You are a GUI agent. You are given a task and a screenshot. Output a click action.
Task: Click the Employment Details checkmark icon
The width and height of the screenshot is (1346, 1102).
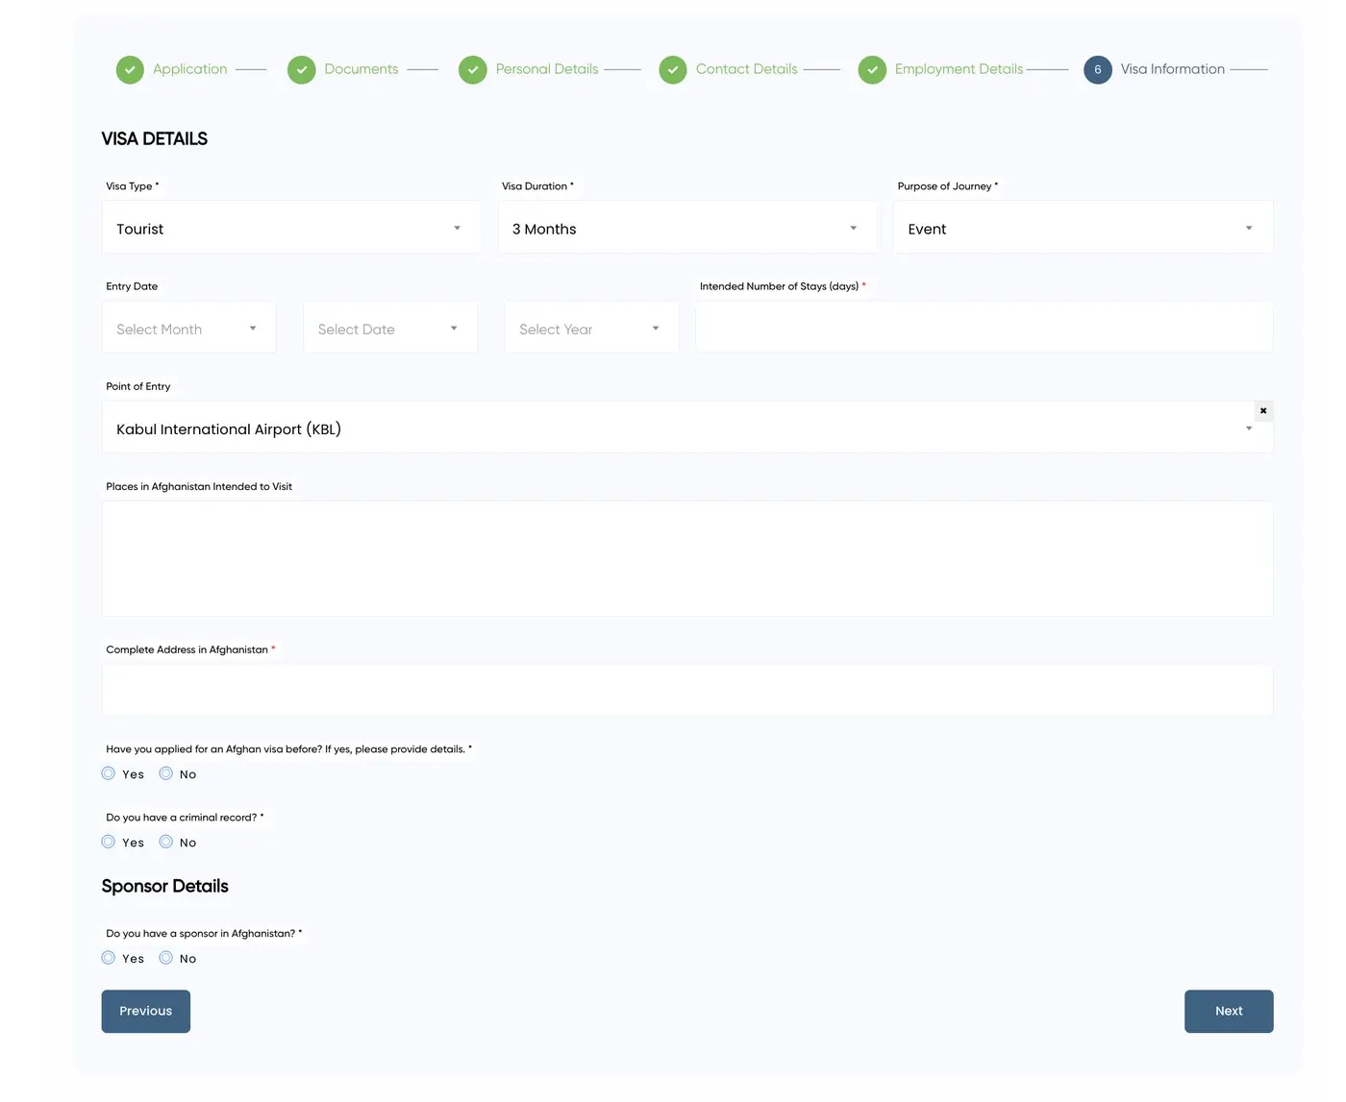pyautogui.click(x=872, y=70)
